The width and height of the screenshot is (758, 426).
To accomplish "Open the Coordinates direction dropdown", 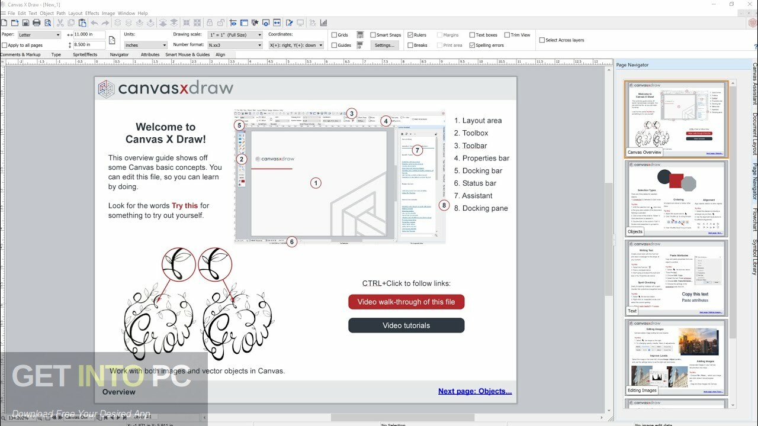I will tap(296, 45).
